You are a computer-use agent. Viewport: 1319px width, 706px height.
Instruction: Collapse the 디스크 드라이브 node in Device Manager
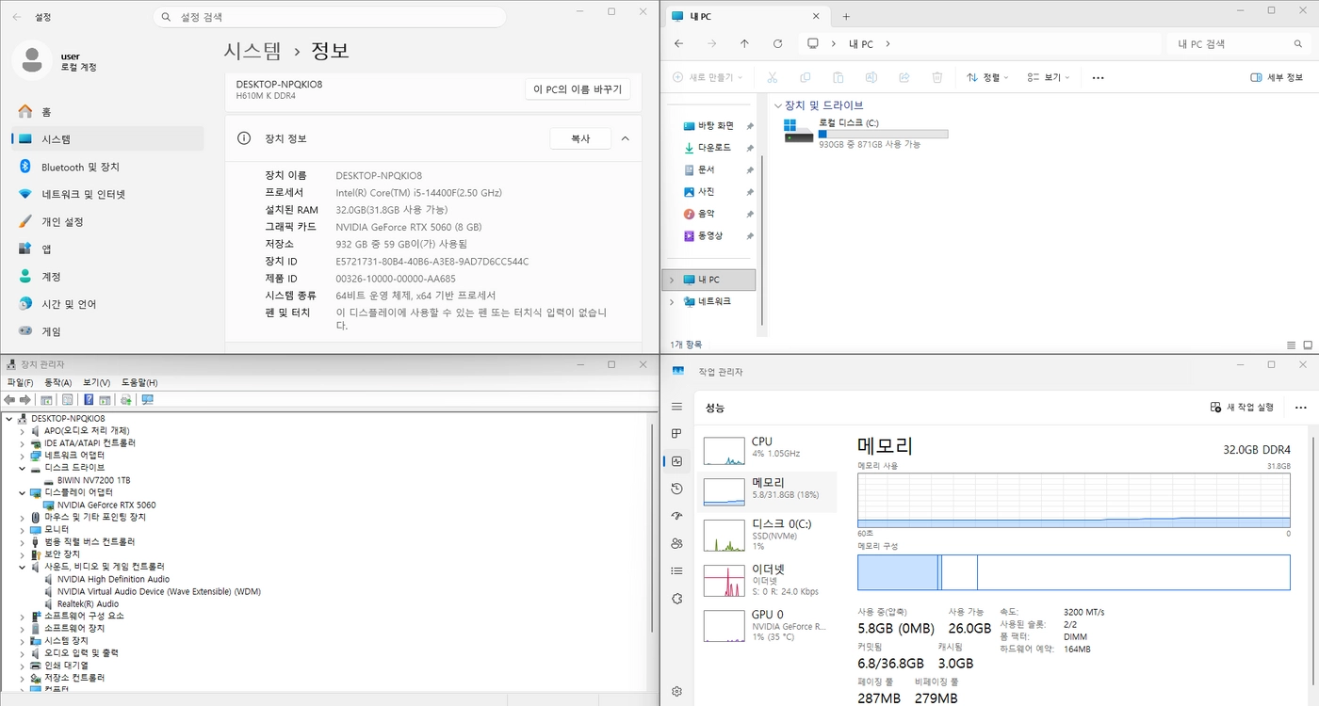23,468
